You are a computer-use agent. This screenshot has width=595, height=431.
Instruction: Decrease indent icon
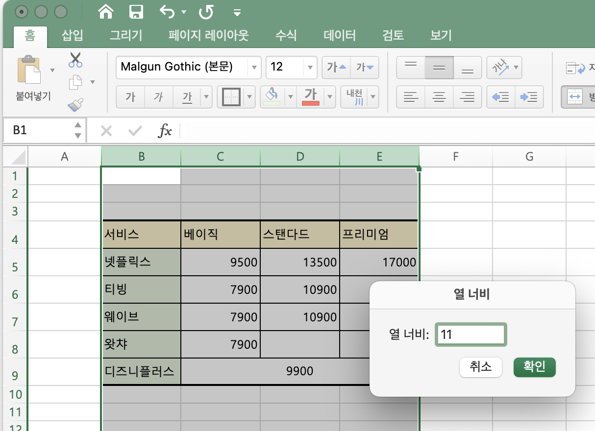tap(501, 96)
